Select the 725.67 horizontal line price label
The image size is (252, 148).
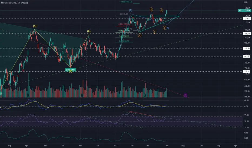click(x=247, y=72)
